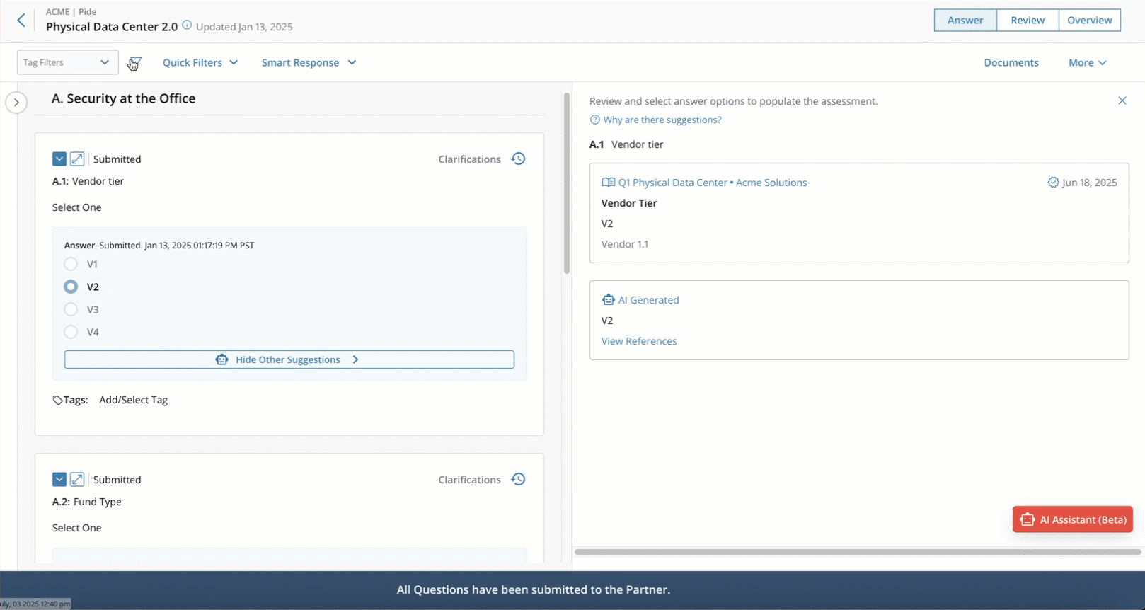Expand the Quick Filters menu
This screenshot has width=1145, height=610.
click(x=200, y=62)
